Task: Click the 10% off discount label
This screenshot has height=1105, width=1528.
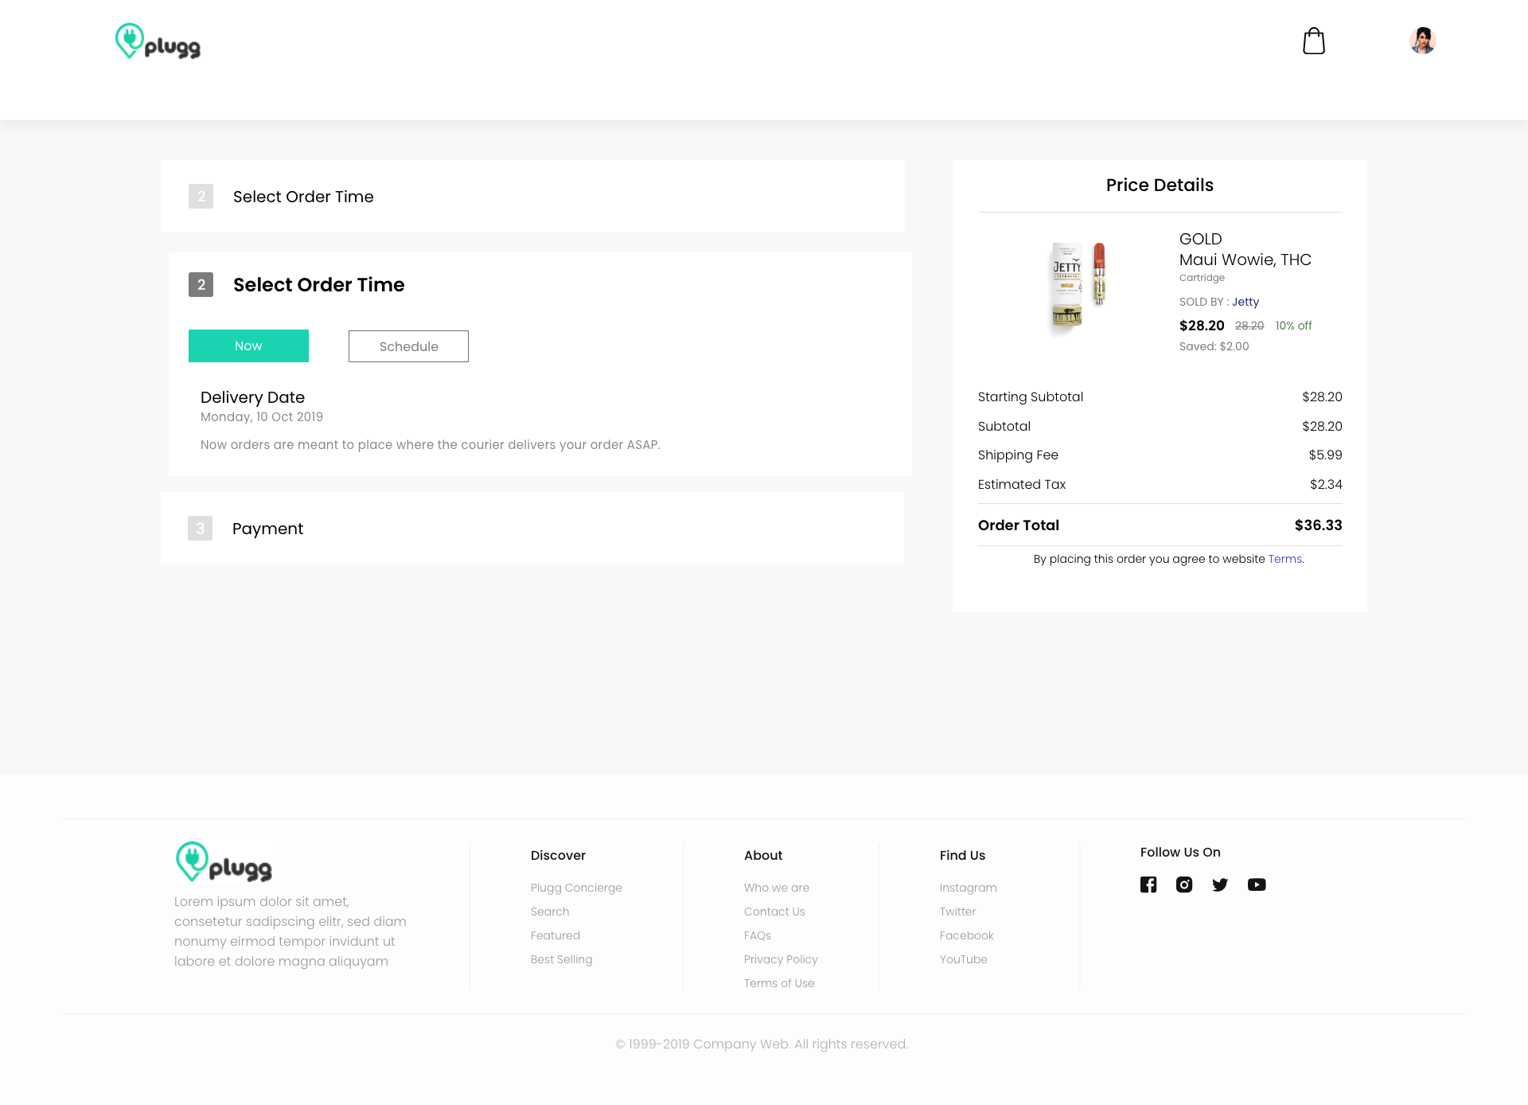Action: click(x=1293, y=326)
